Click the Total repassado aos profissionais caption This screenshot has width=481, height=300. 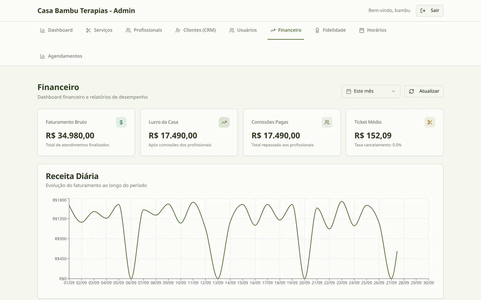(283, 145)
